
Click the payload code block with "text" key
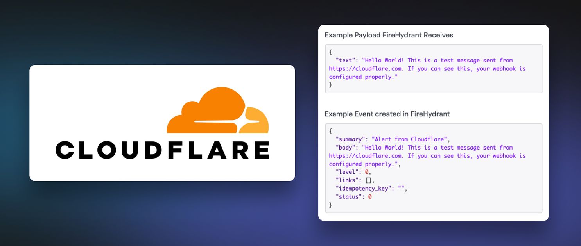pyautogui.click(x=434, y=68)
